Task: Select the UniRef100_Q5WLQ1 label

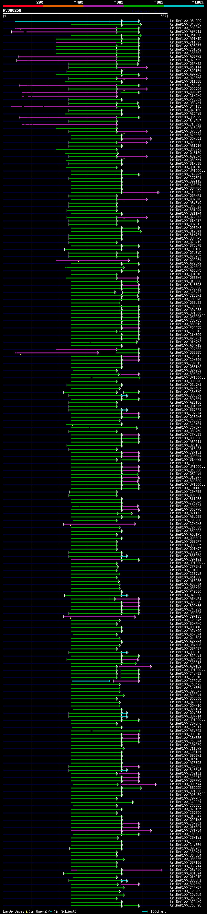Action: point(186,139)
